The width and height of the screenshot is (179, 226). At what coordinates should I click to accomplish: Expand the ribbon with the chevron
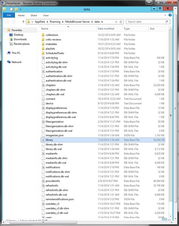pyautogui.click(x=165, y=15)
